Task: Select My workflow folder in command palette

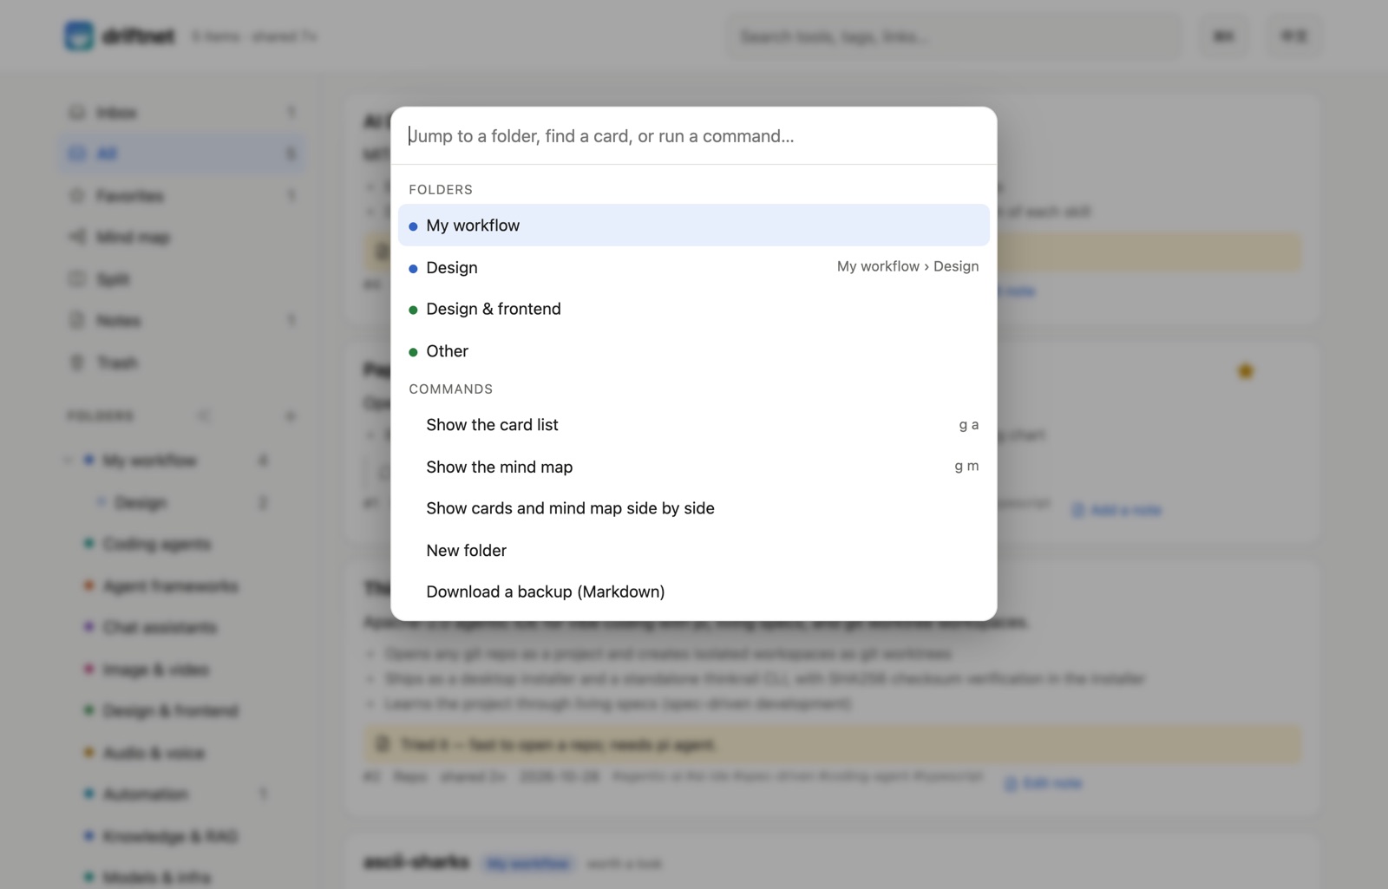Action: click(693, 226)
